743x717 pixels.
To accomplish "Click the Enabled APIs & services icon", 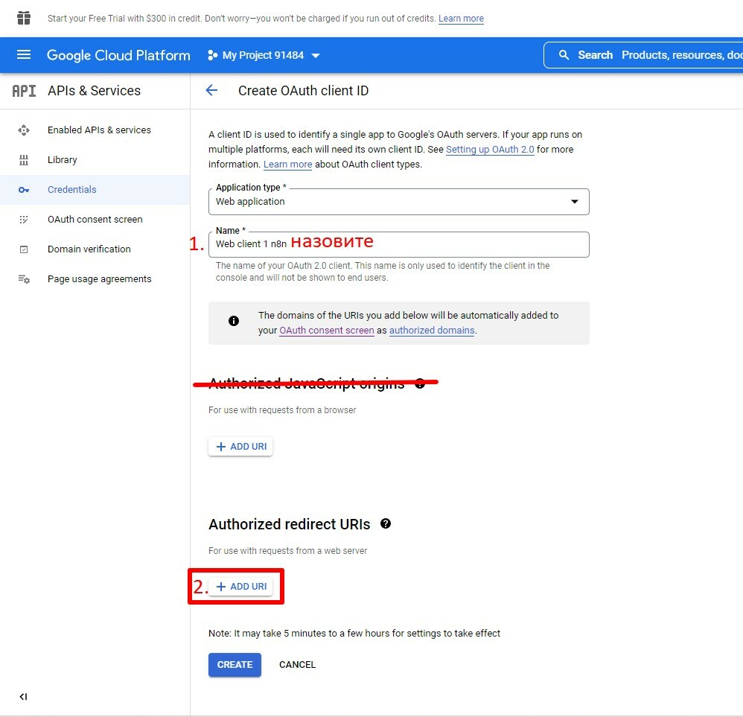I will click(x=24, y=130).
